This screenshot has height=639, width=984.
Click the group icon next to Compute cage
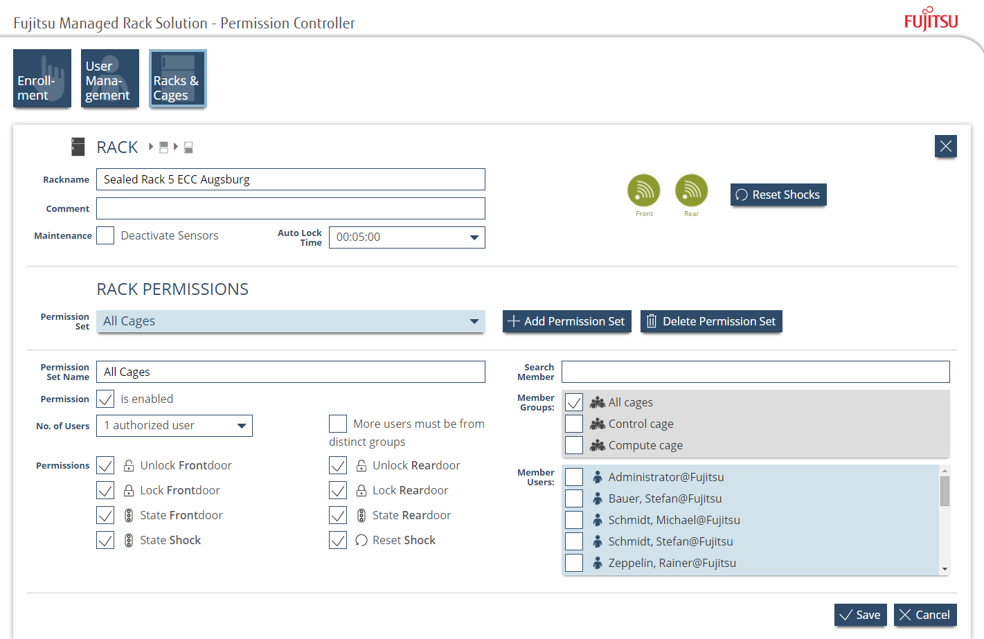pyautogui.click(x=598, y=445)
